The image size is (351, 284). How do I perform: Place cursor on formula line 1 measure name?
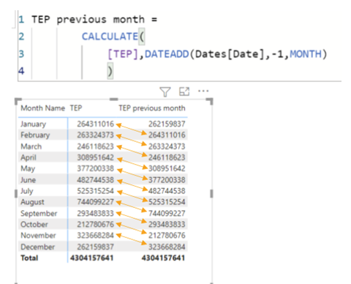(88, 20)
